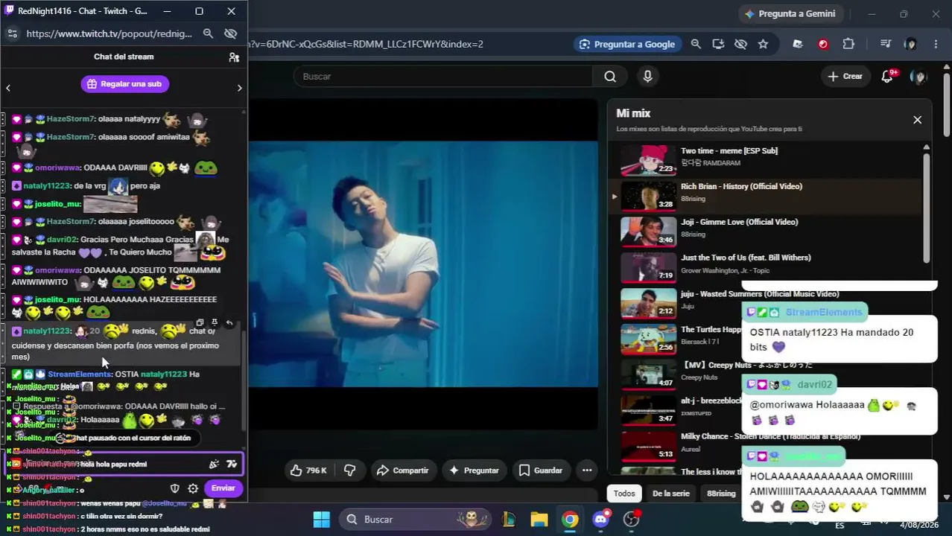Viewport: 952px width, 536px height.
Task: Select the De la serie chip
Action: click(670, 494)
